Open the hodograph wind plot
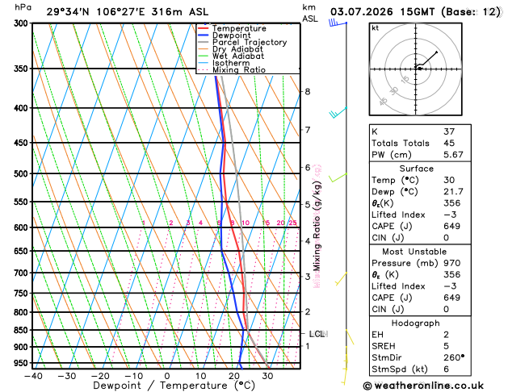The width and height of the screenshot is (508, 392). [x=416, y=69]
